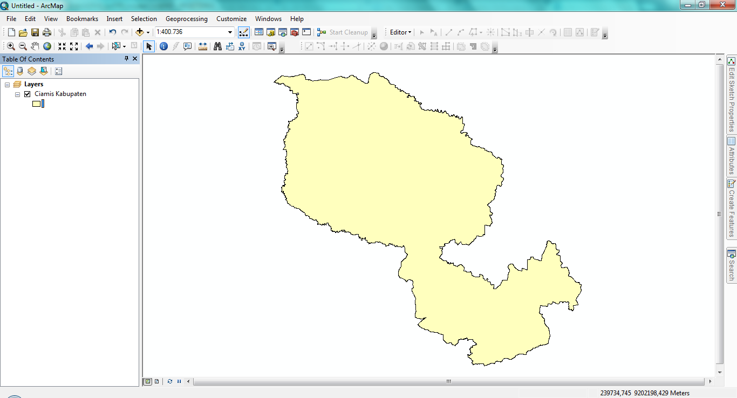Open the Customize menu
This screenshot has height=398, width=737.
[231, 19]
